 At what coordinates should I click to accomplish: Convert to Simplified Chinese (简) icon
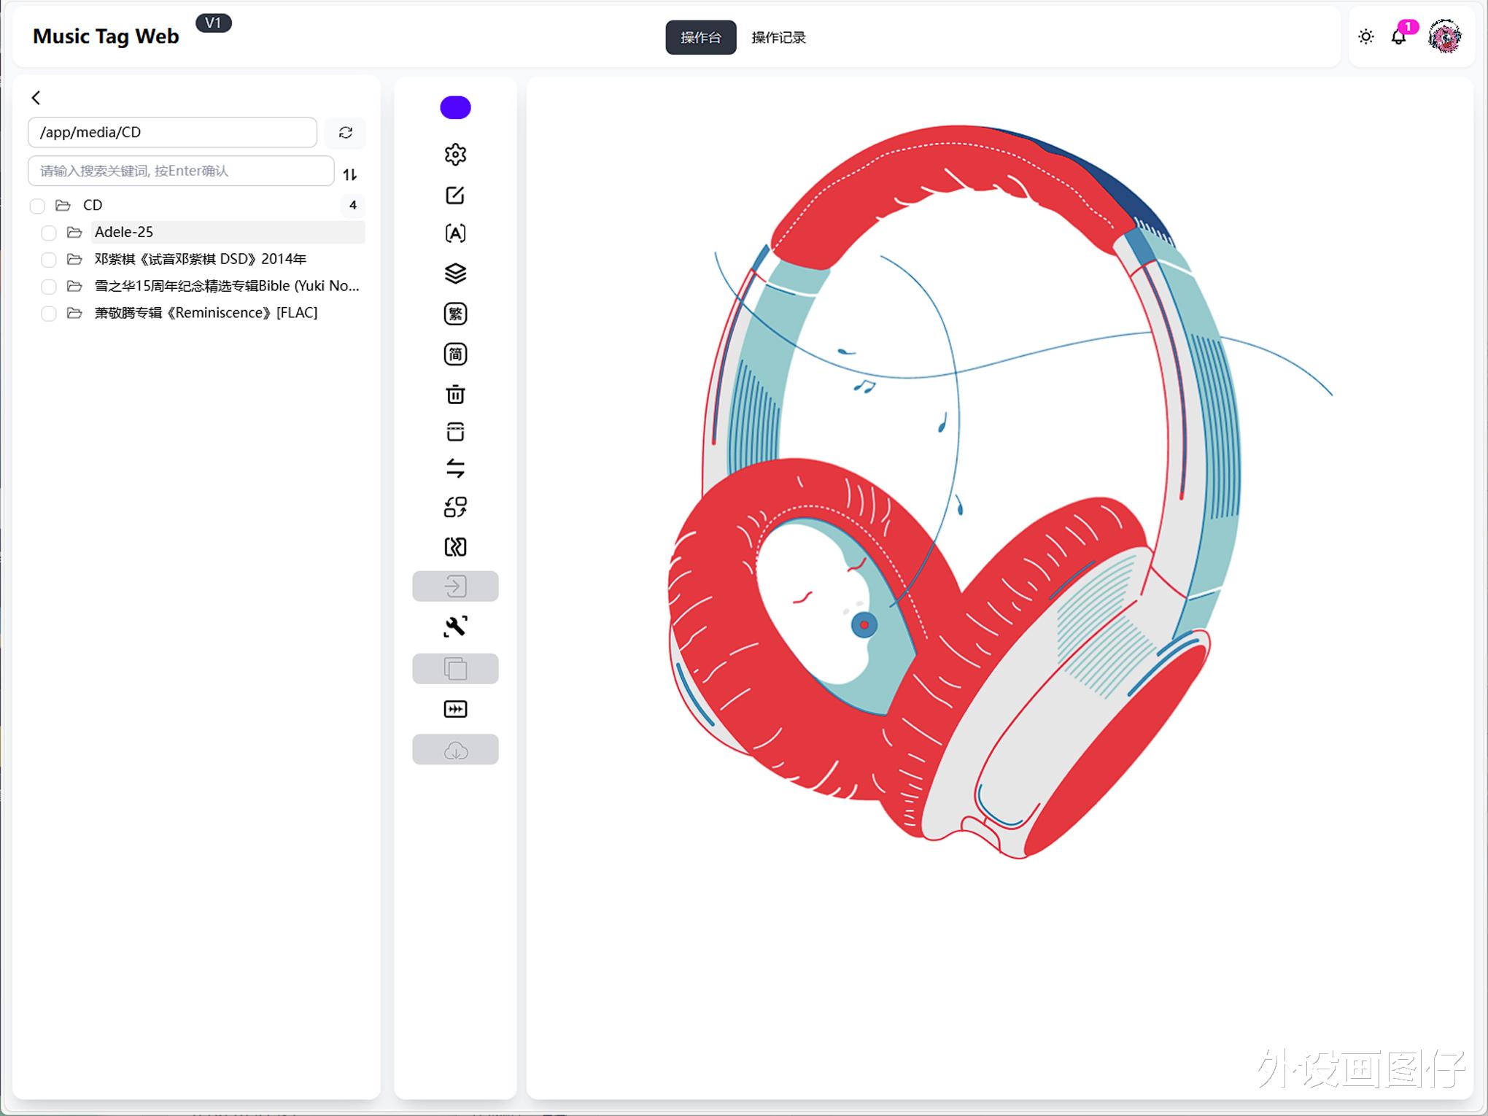click(x=455, y=354)
